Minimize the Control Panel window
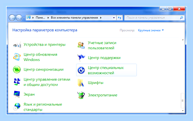193x121 pixels. [x=163, y=9]
